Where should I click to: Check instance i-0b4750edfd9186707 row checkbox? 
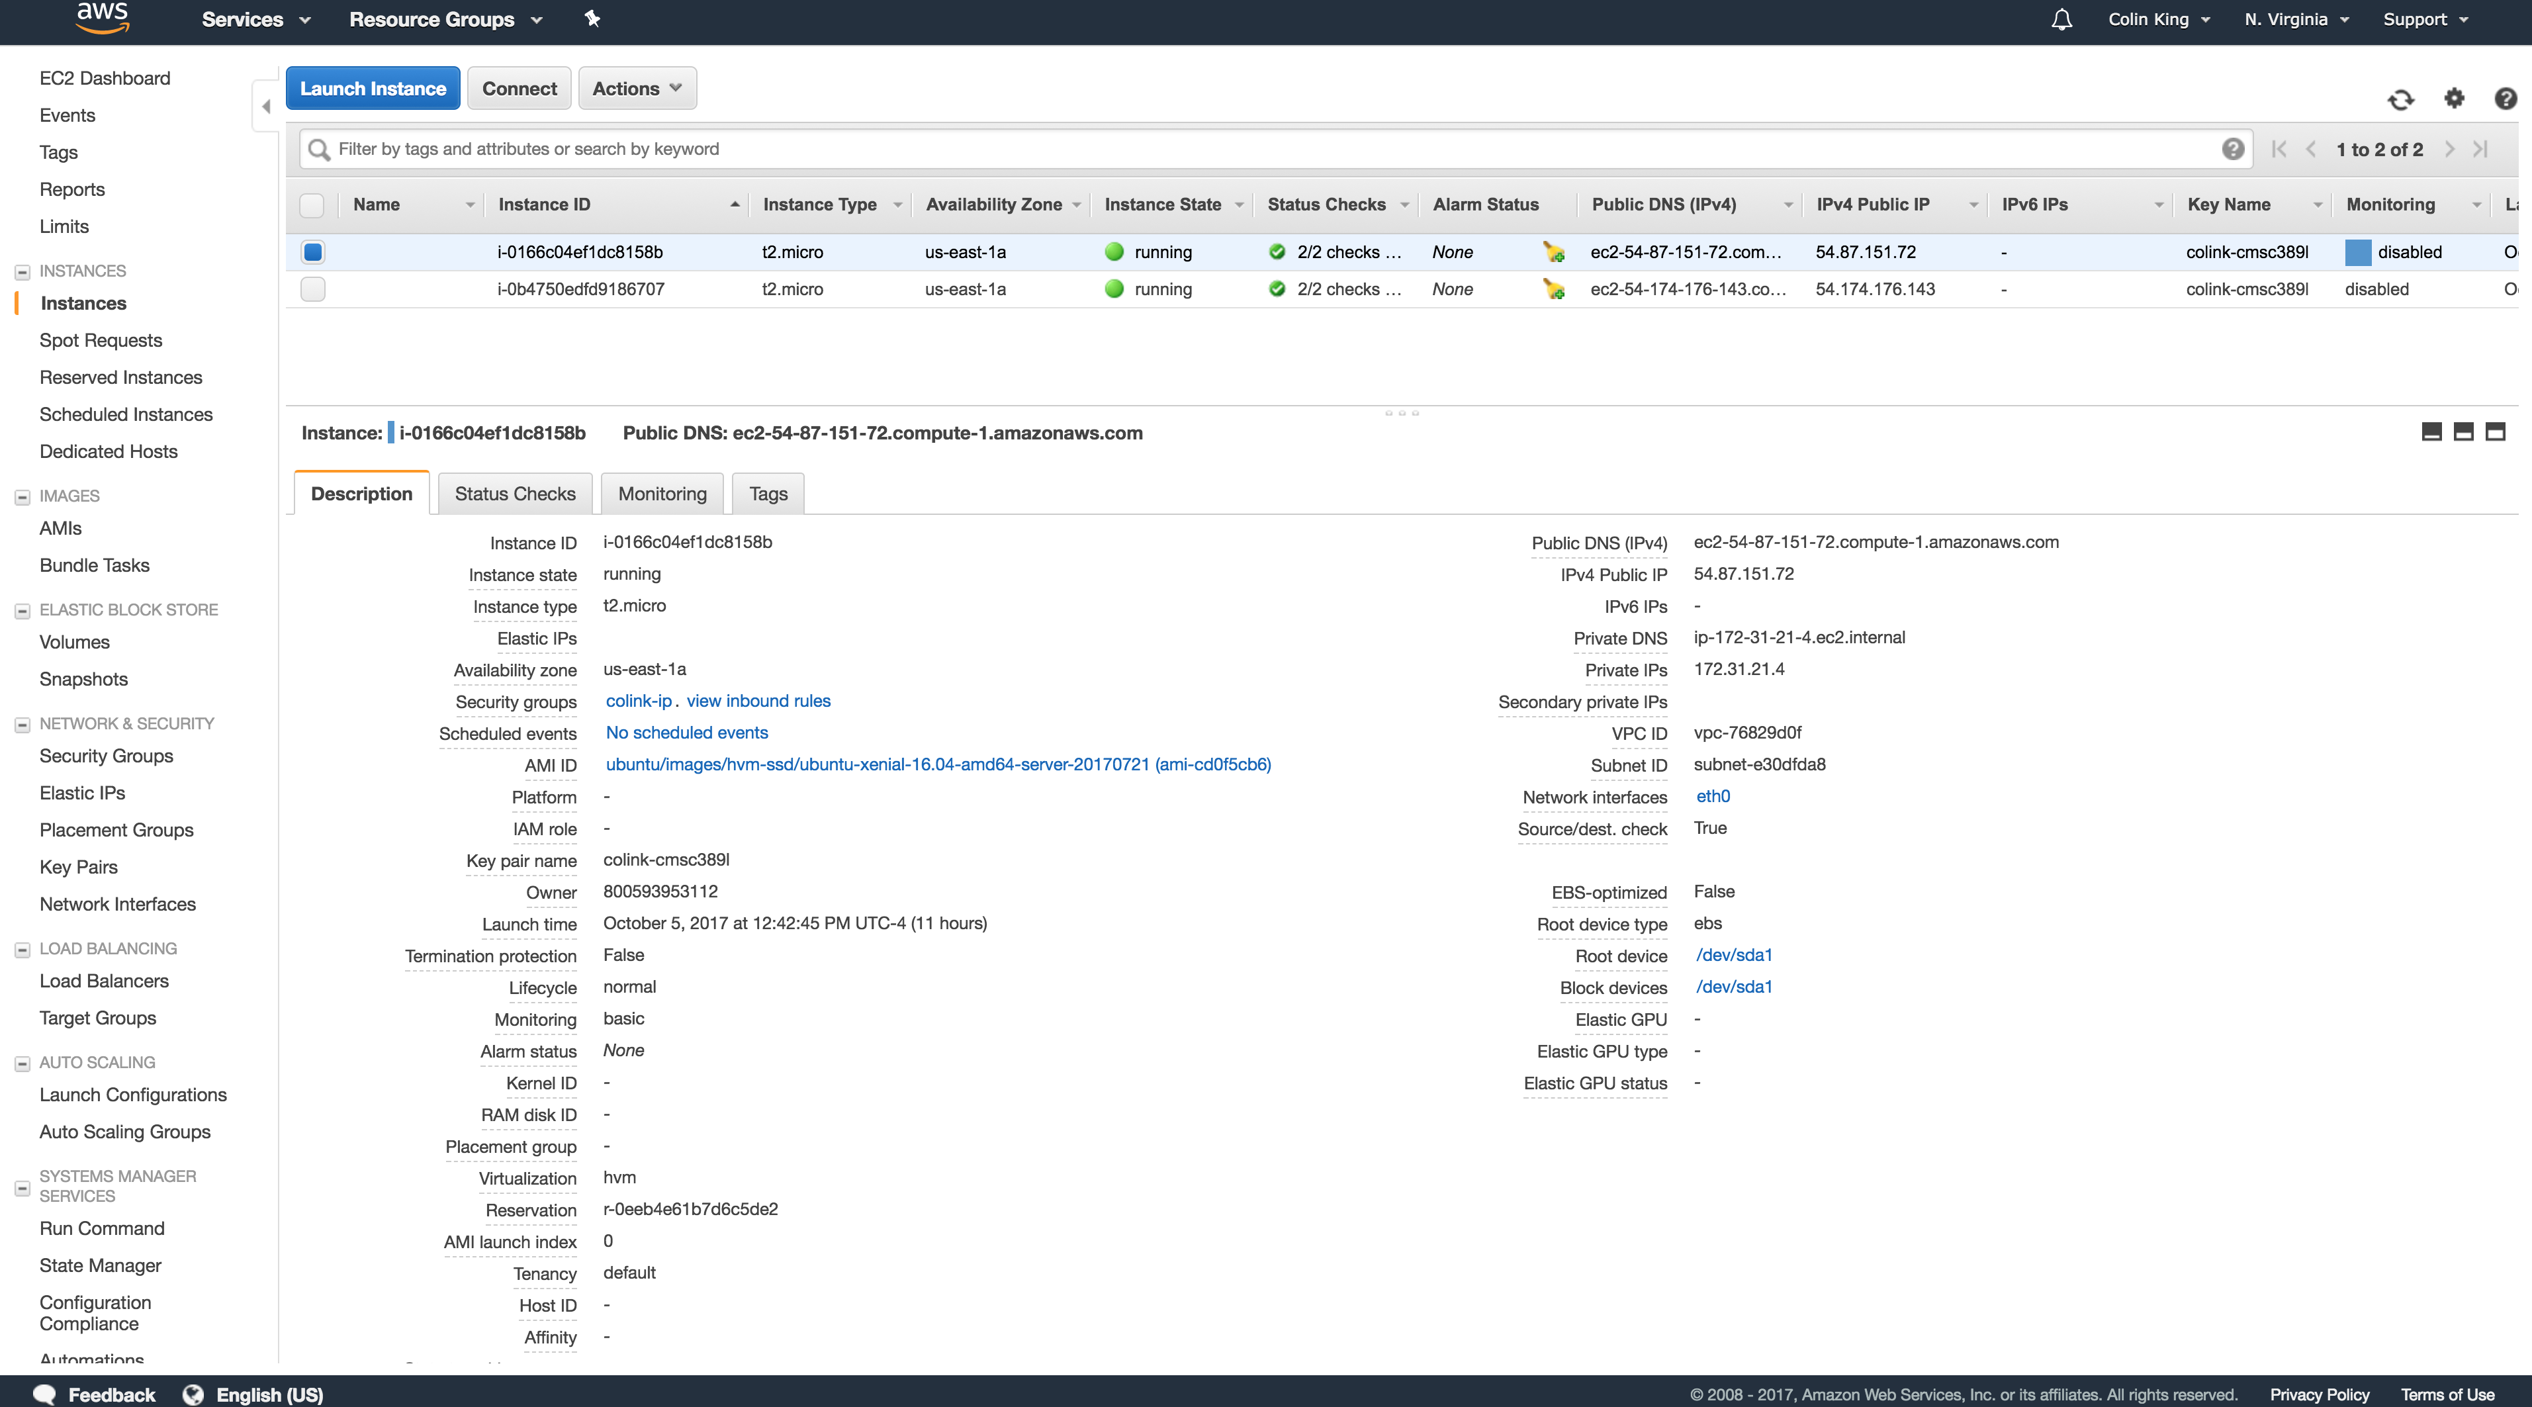[312, 289]
